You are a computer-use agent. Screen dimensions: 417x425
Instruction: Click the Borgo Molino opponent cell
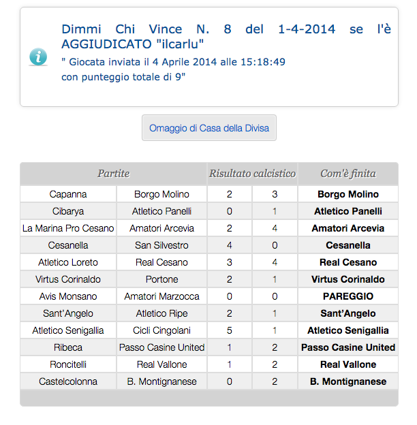(x=161, y=194)
